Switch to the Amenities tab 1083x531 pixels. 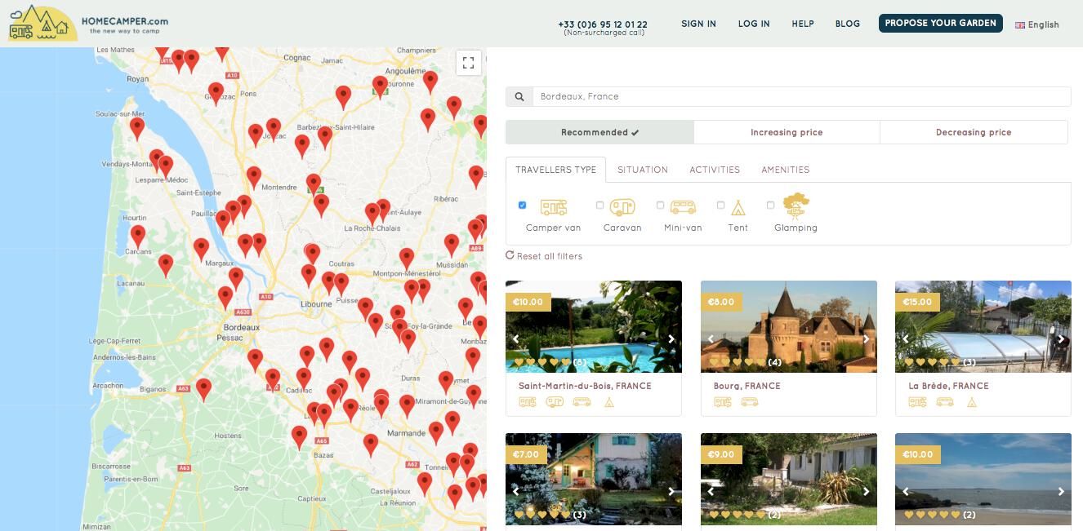coord(785,170)
